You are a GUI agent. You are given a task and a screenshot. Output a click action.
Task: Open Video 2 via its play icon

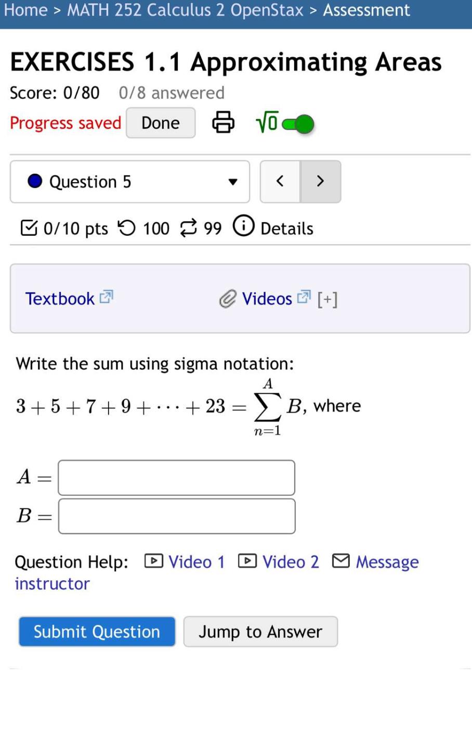pyautogui.click(x=248, y=561)
